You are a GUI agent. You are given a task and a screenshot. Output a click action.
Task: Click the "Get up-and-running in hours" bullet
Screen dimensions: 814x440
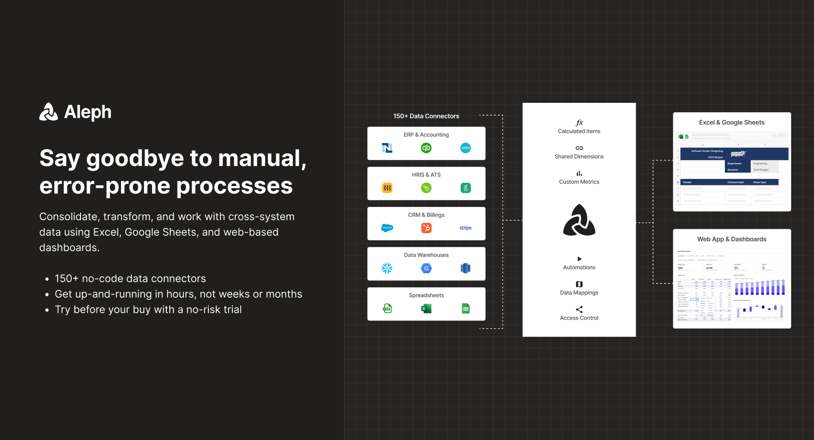pyautogui.click(x=178, y=294)
